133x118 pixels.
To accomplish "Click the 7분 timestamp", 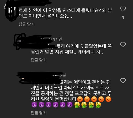I will click(63, 75).
